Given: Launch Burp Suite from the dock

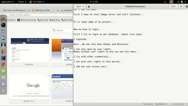Looking at the screenshot, I should click(x=3, y=52).
